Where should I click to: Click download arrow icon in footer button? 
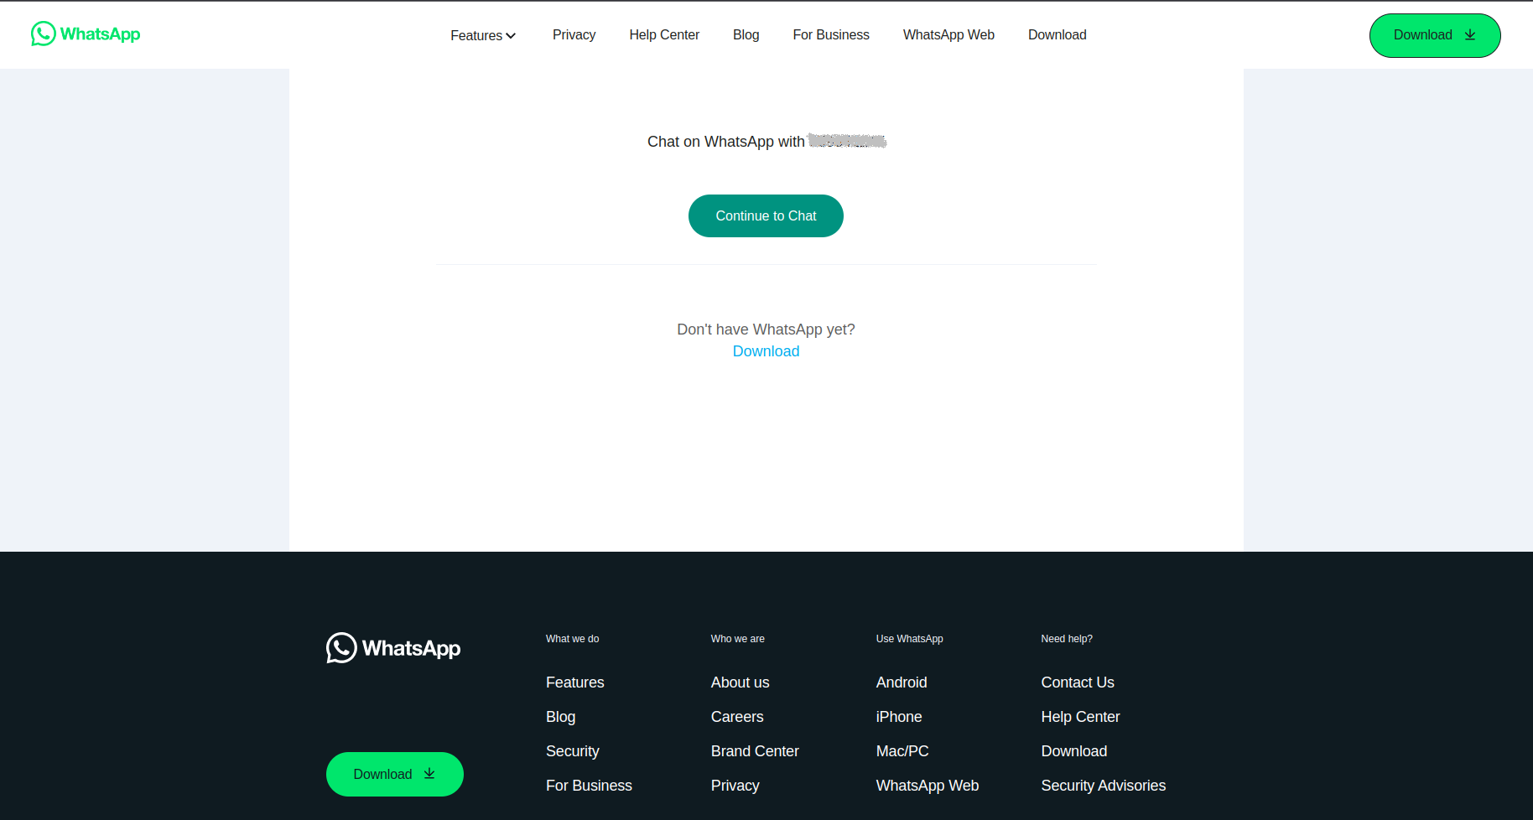coord(429,774)
